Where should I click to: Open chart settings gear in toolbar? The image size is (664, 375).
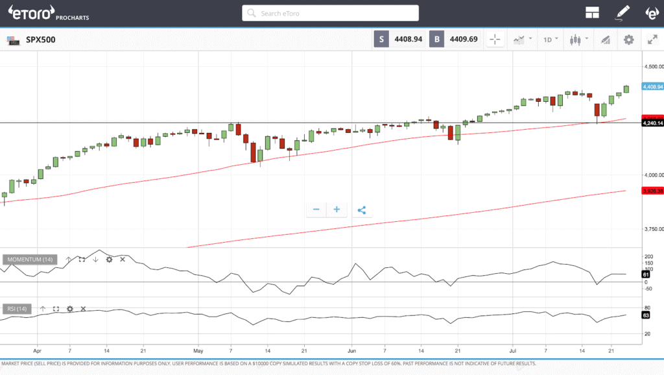[628, 40]
